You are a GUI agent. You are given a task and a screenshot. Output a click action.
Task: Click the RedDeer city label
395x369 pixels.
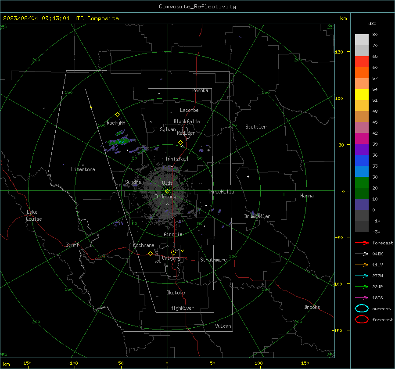pos(186,133)
